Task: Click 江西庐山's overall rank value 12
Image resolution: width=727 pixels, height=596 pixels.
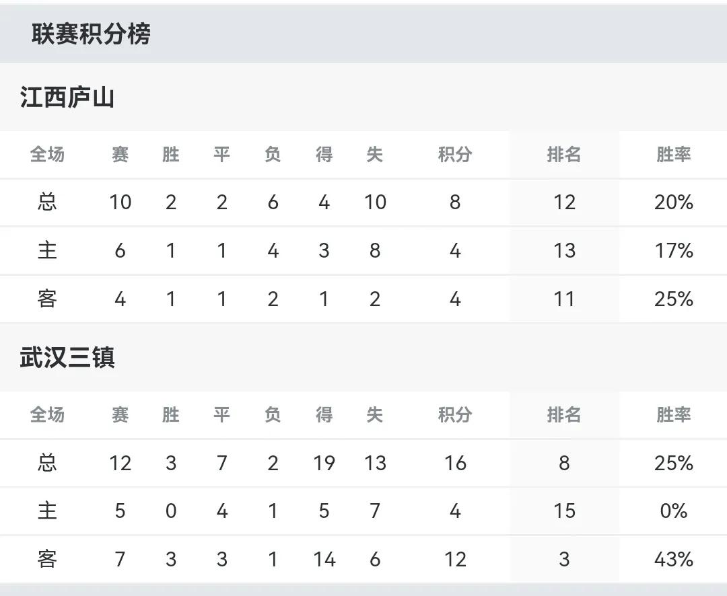Action: click(x=564, y=202)
